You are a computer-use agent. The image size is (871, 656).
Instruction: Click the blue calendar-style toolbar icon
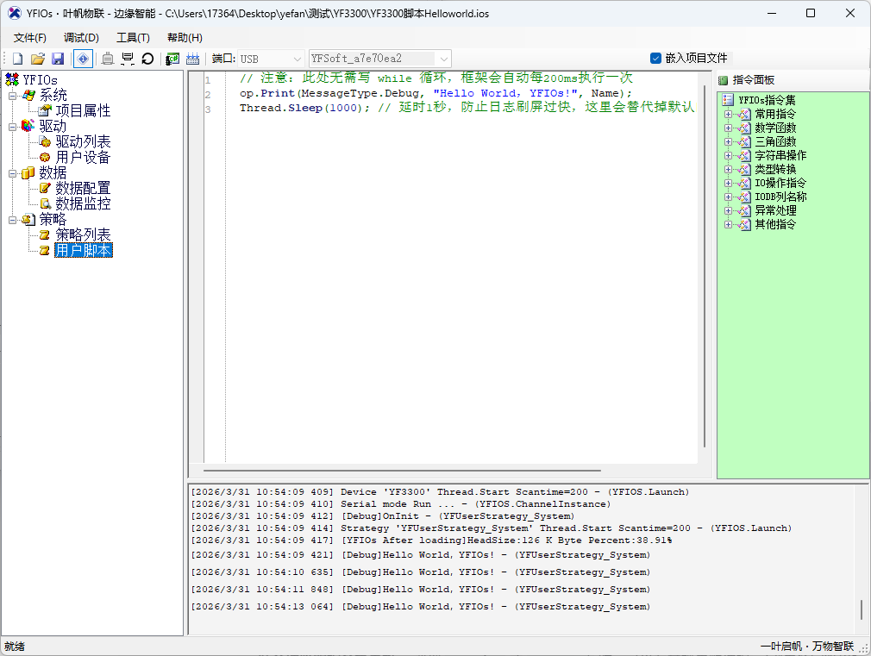pyautogui.click(x=193, y=59)
